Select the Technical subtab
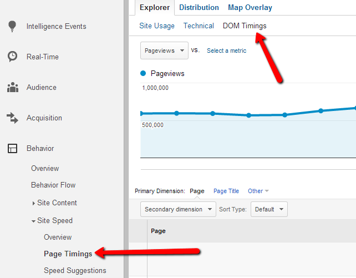Screen dimensions: 356x278 [199, 26]
